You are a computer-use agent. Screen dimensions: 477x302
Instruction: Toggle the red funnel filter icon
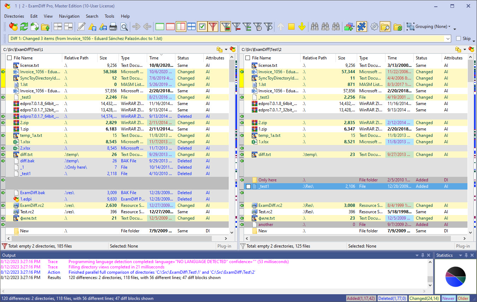pos(213,27)
